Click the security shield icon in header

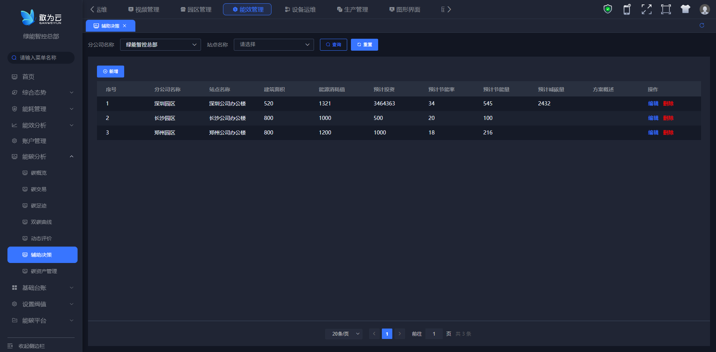pos(608,9)
